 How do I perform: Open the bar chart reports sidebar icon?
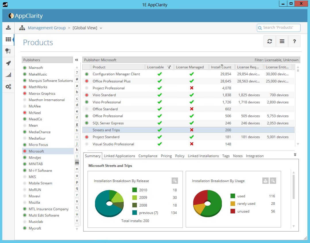pos(8,75)
